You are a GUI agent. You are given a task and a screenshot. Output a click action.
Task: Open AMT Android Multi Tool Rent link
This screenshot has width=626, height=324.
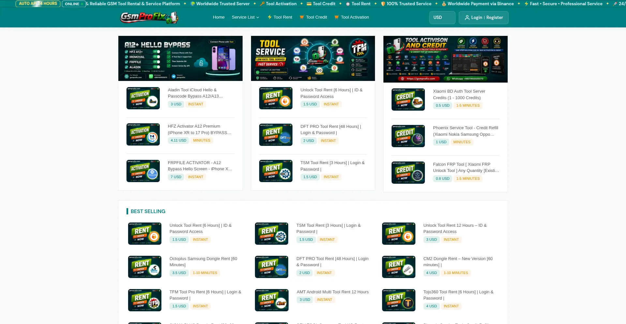click(333, 292)
